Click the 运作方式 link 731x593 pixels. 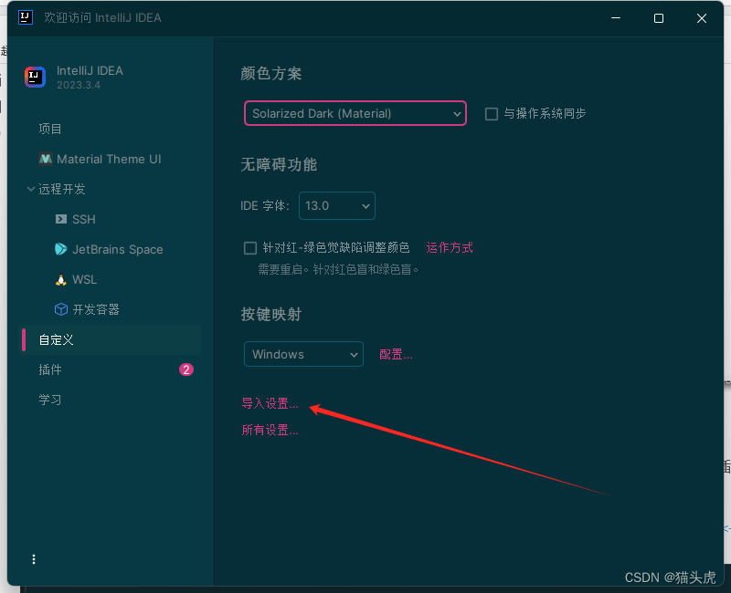(x=450, y=247)
